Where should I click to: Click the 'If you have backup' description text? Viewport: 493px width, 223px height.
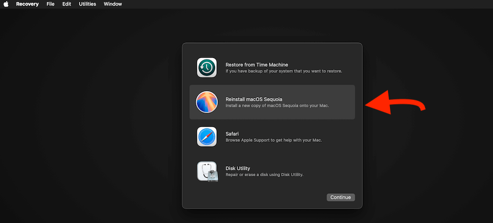pyautogui.click(x=283, y=71)
